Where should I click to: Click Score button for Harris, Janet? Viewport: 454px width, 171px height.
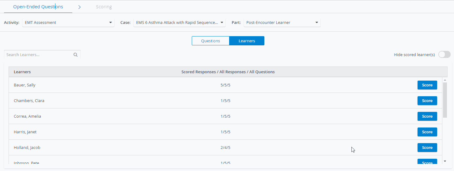pos(427,132)
